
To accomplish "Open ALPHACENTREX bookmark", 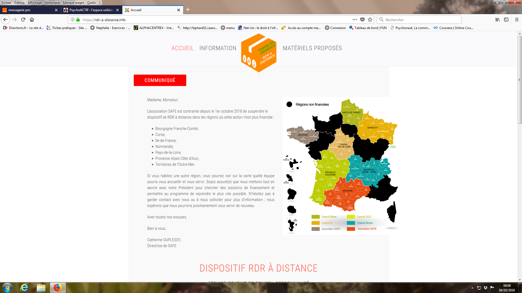I will [x=154, y=28].
